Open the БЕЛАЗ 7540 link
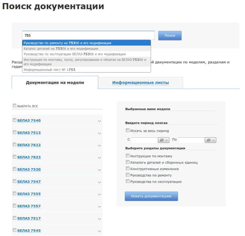 29,120
